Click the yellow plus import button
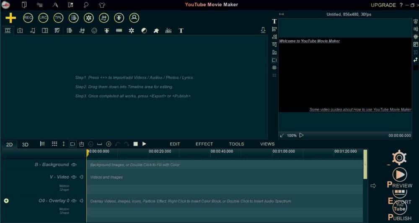The image size is (419, 223). 11,18
